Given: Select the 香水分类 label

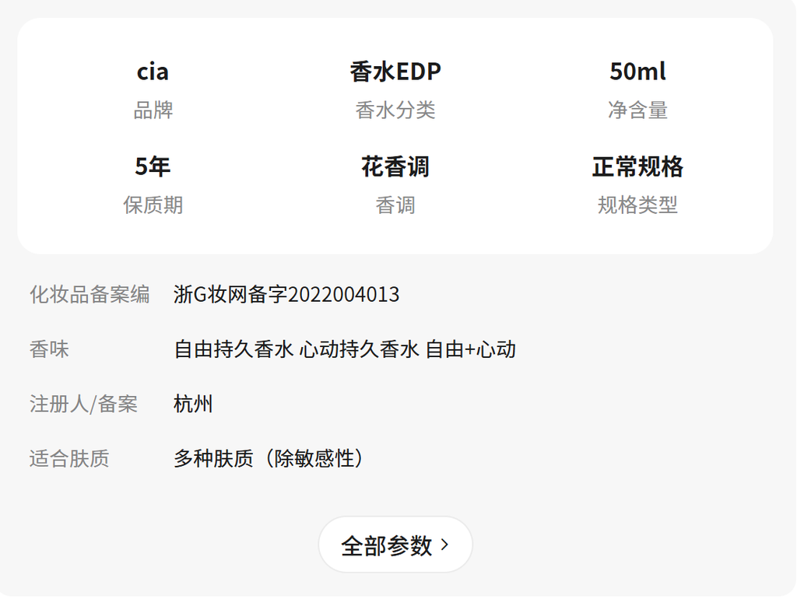Looking at the screenshot, I should 395,110.
